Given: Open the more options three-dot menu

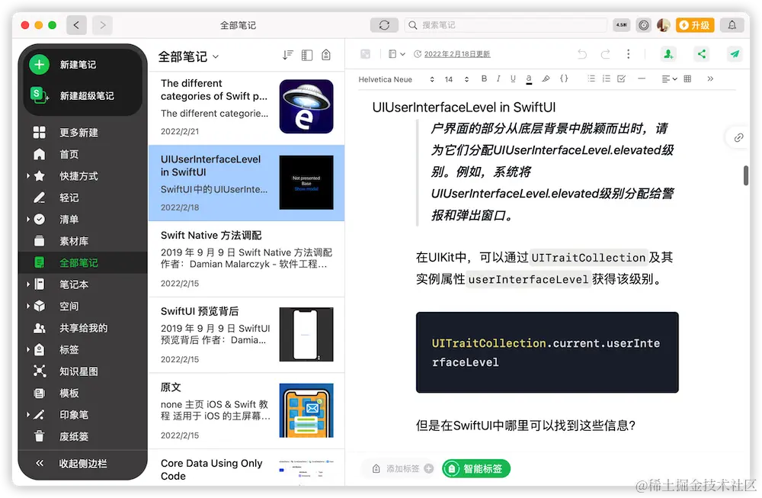Looking at the screenshot, I should pos(629,54).
